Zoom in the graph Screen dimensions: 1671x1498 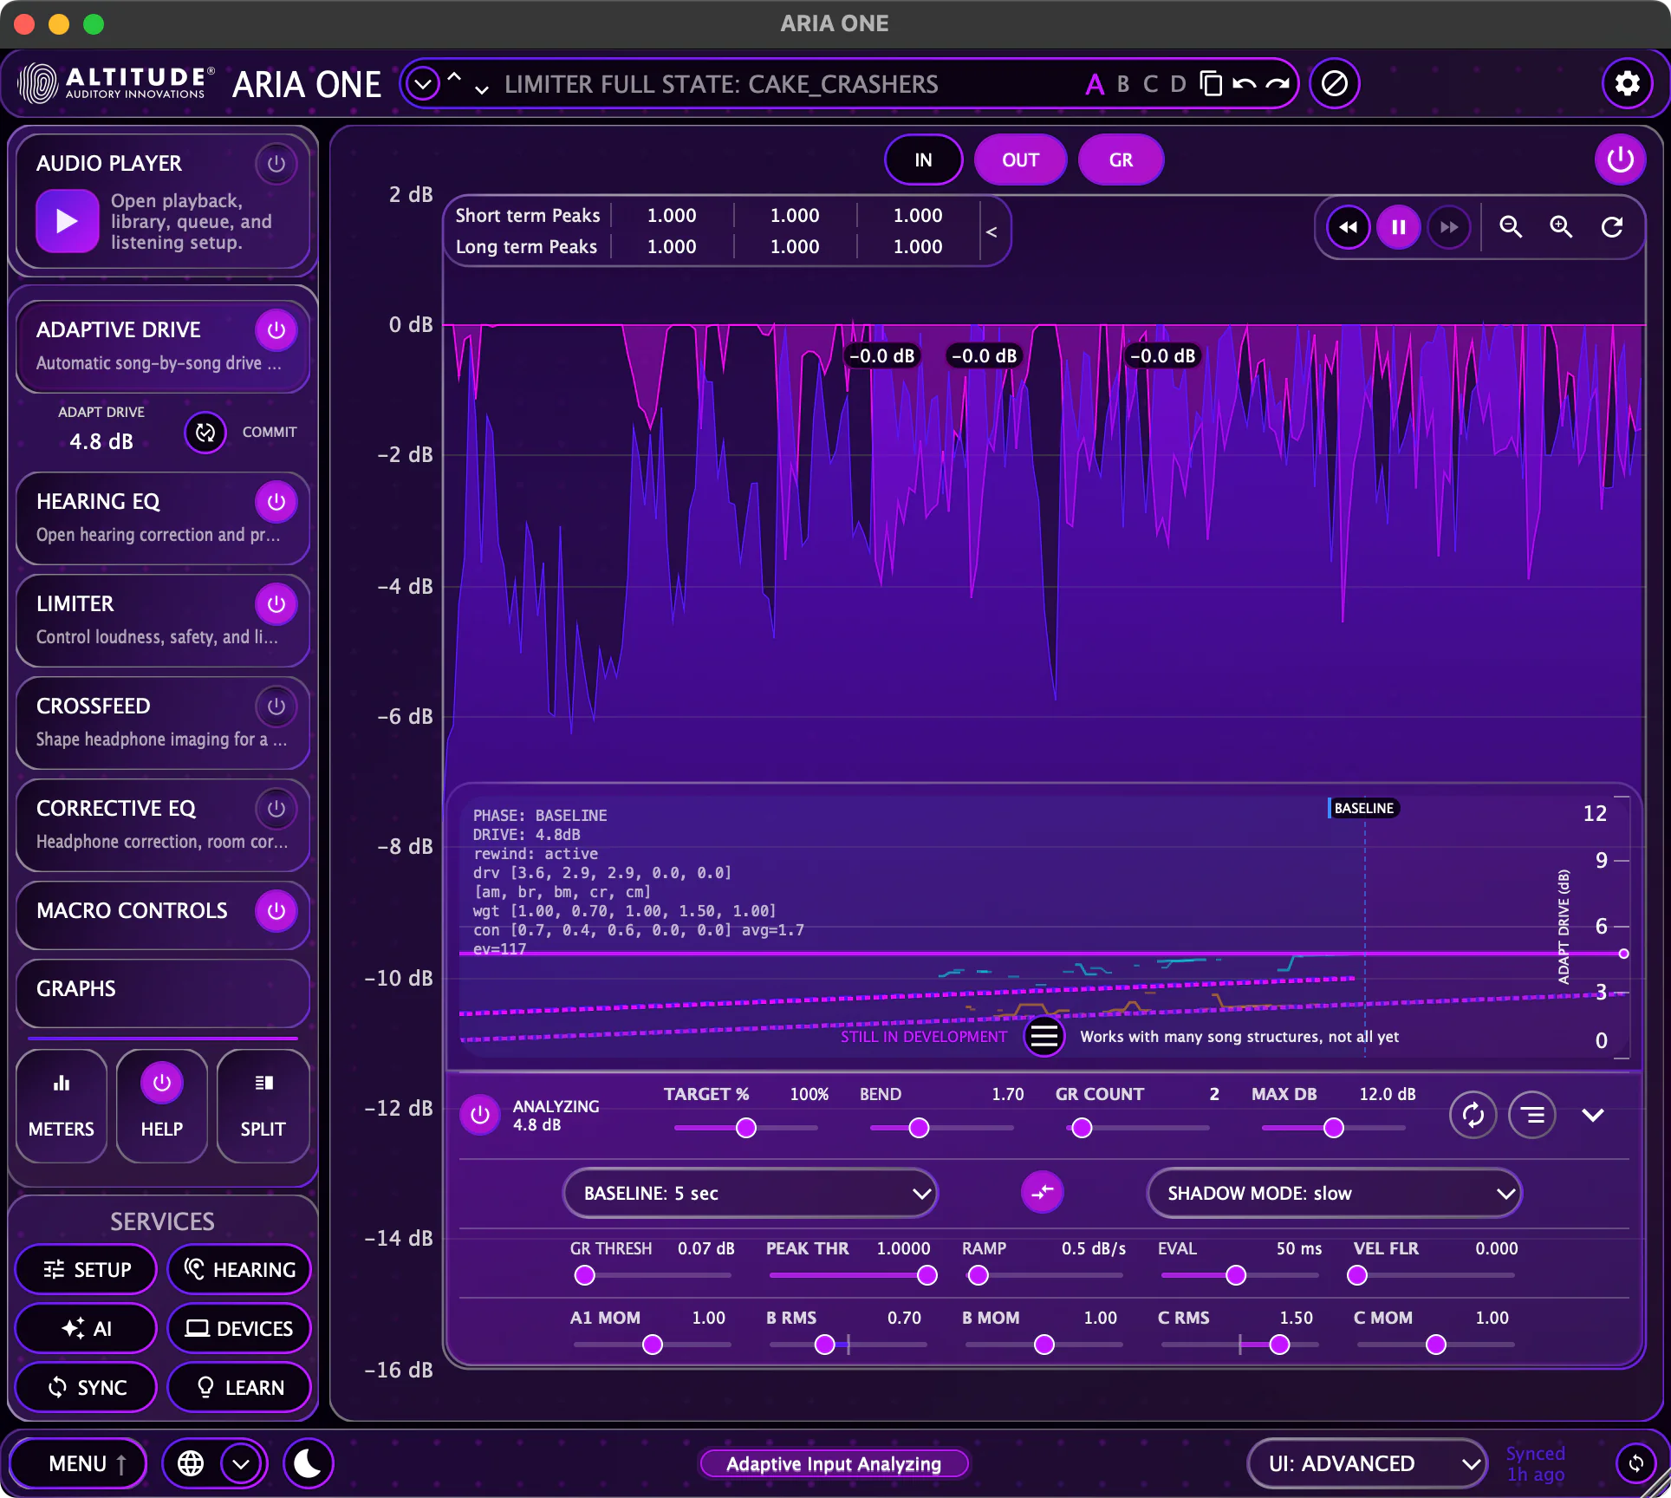[1561, 227]
